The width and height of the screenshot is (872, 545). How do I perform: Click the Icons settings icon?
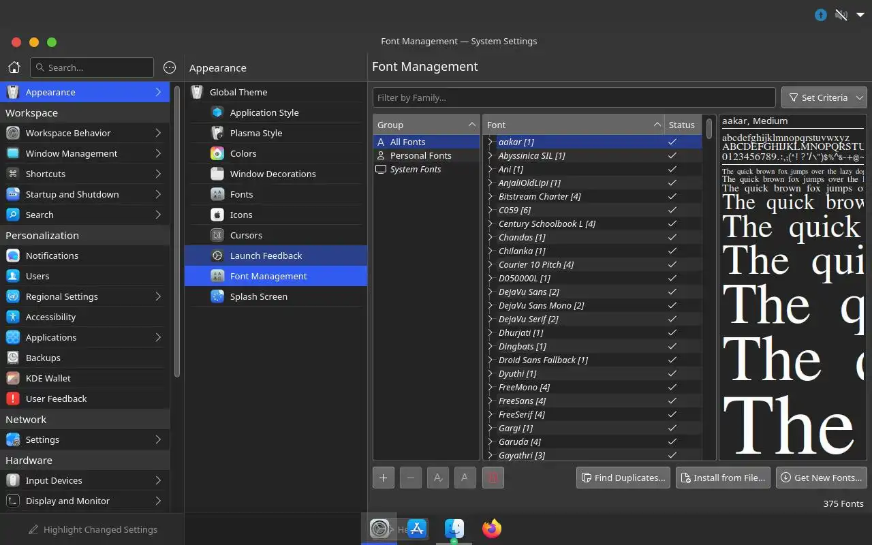coord(217,215)
